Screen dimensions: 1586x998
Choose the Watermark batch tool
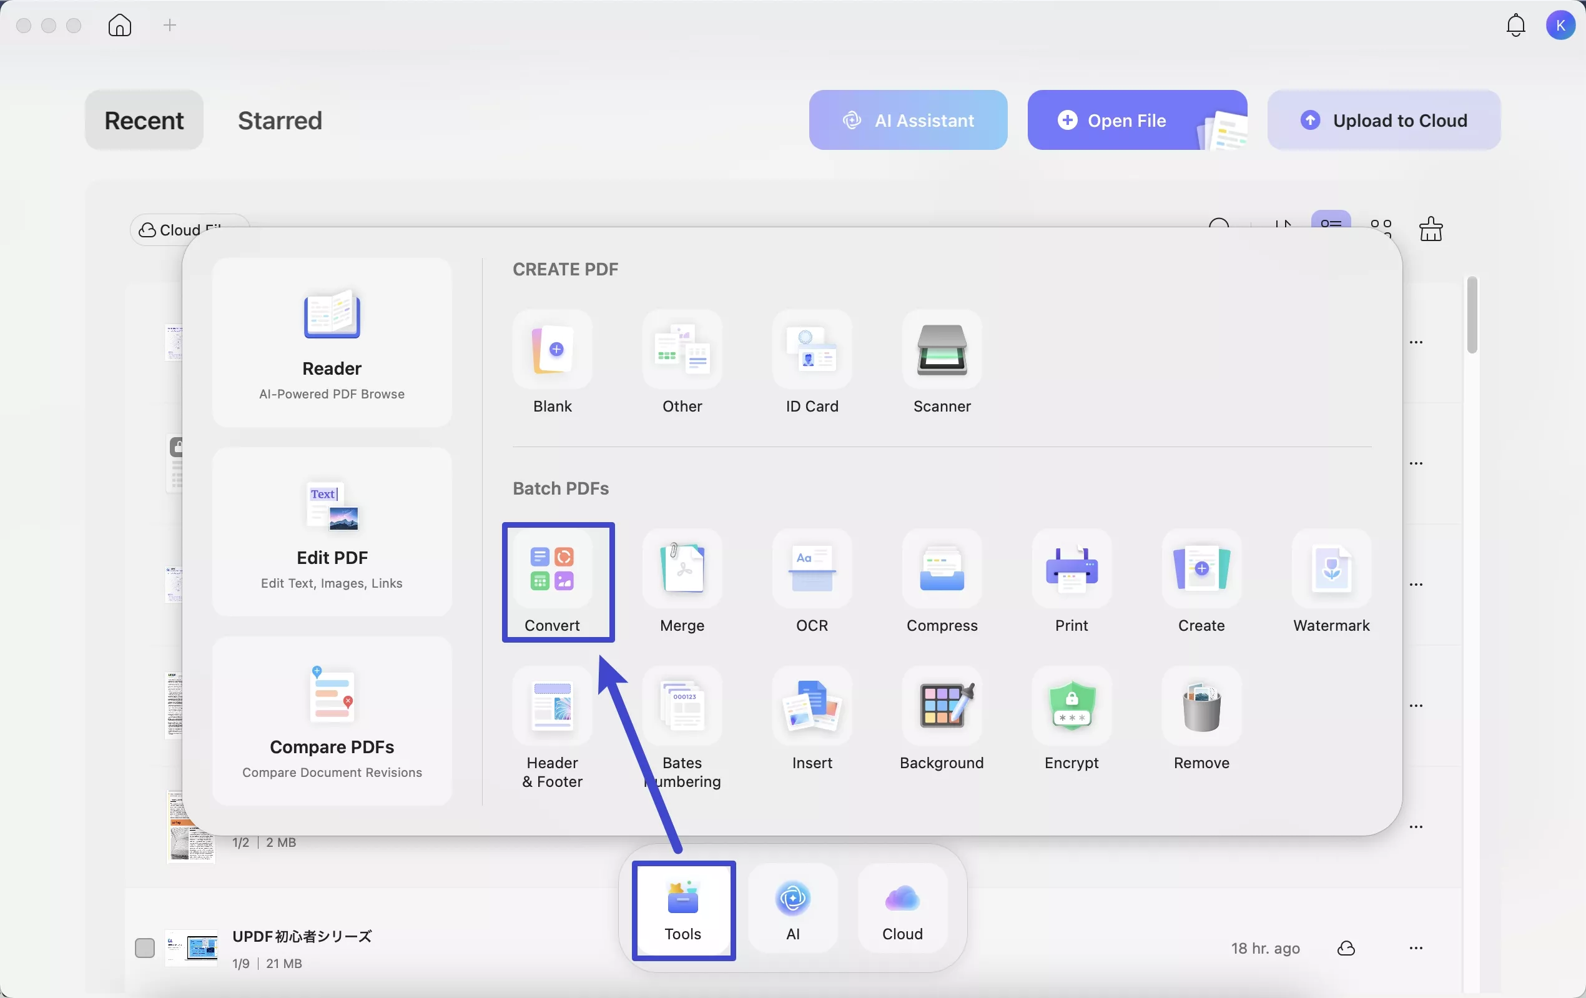[1331, 580]
